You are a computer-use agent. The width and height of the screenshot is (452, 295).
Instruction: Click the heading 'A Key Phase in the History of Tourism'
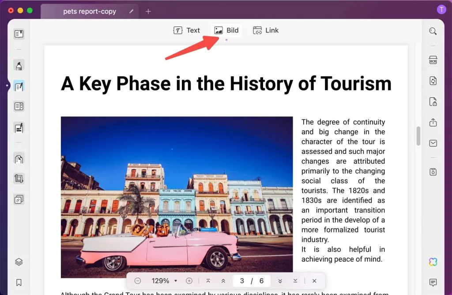pyautogui.click(x=226, y=84)
